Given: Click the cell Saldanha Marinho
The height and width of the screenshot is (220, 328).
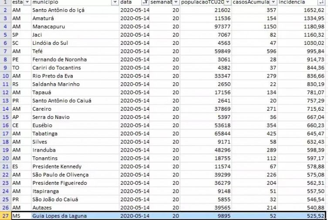Looking at the screenshot, I should (x=75, y=84).
